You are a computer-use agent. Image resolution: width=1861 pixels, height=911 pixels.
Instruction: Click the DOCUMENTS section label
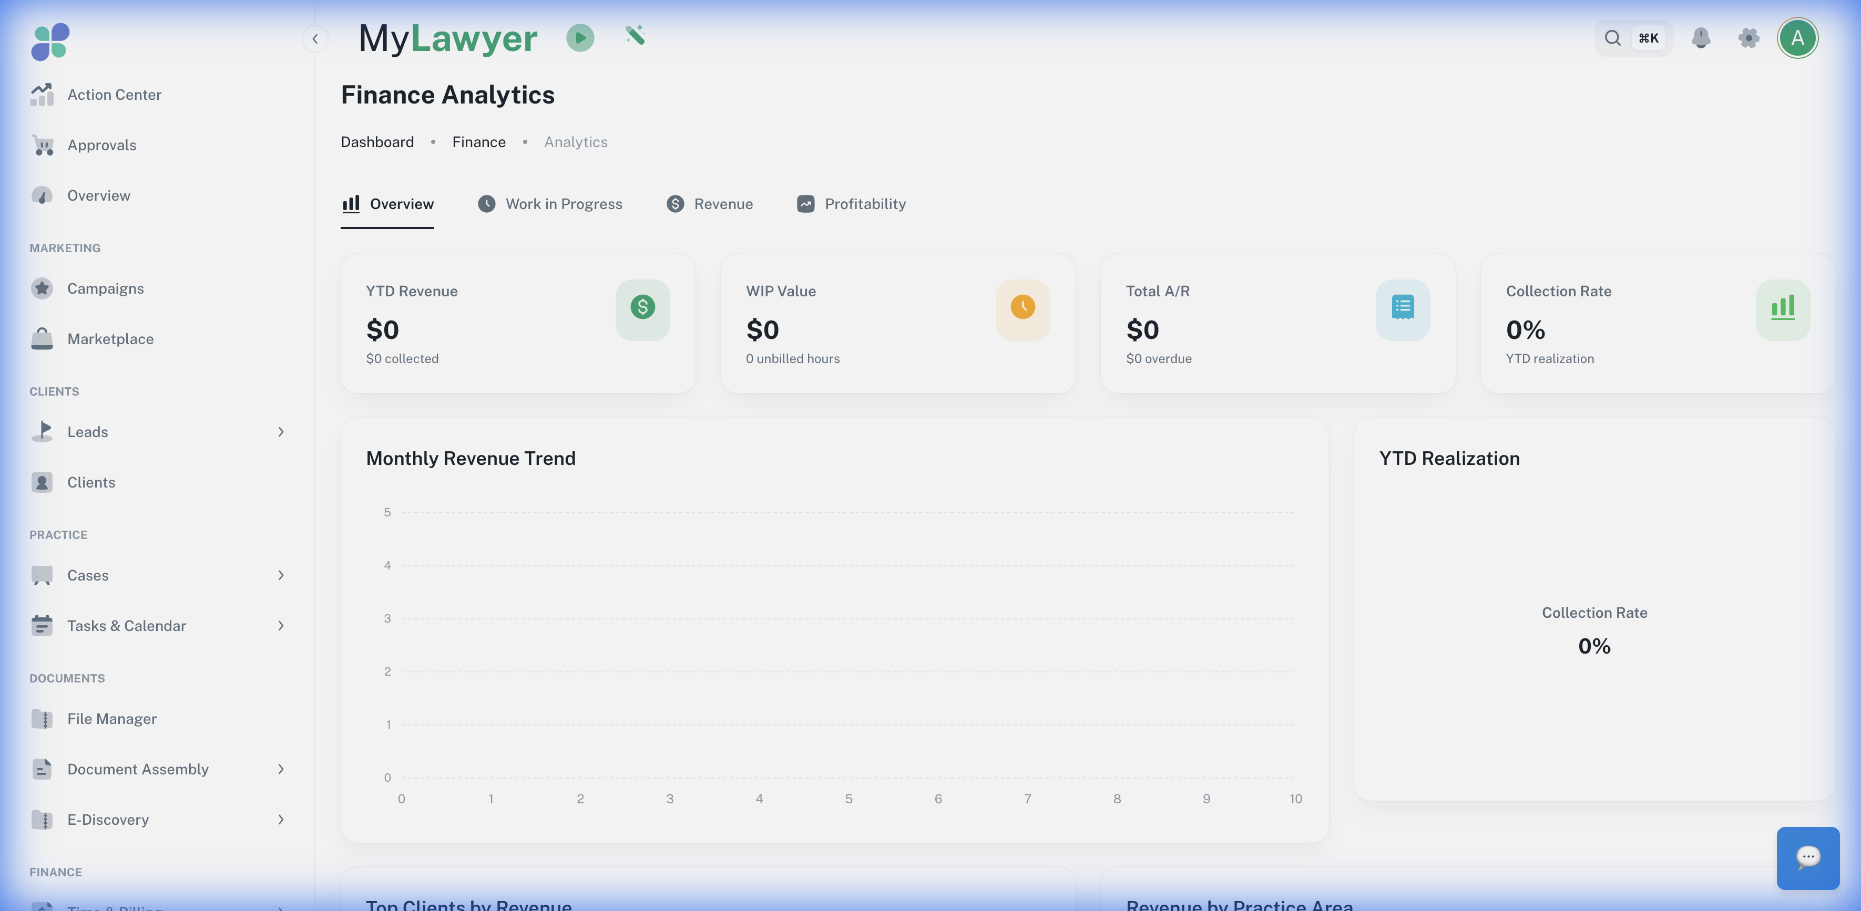67,678
